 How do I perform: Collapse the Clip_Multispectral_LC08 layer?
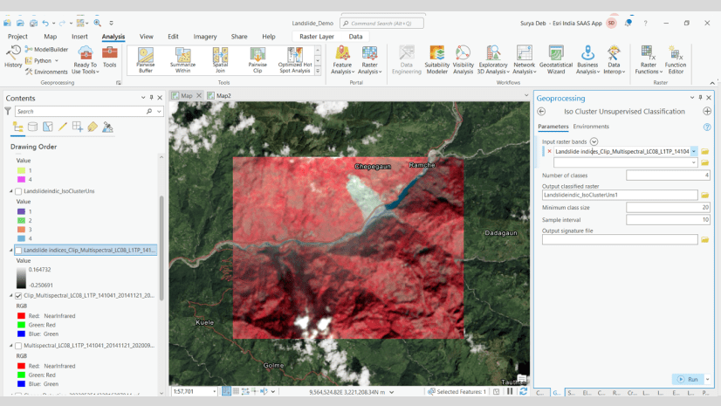(11, 296)
